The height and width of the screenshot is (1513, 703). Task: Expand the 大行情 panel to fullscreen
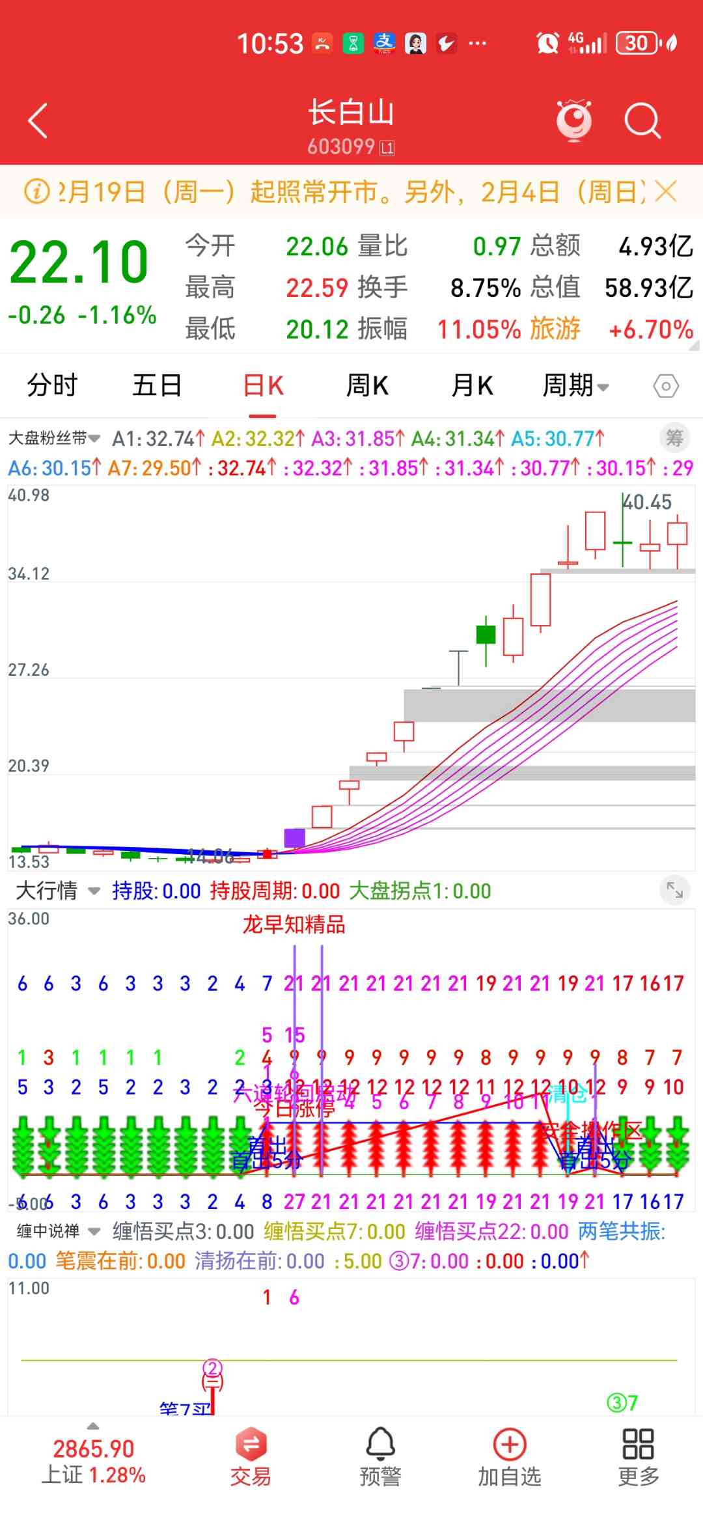[674, 889]
